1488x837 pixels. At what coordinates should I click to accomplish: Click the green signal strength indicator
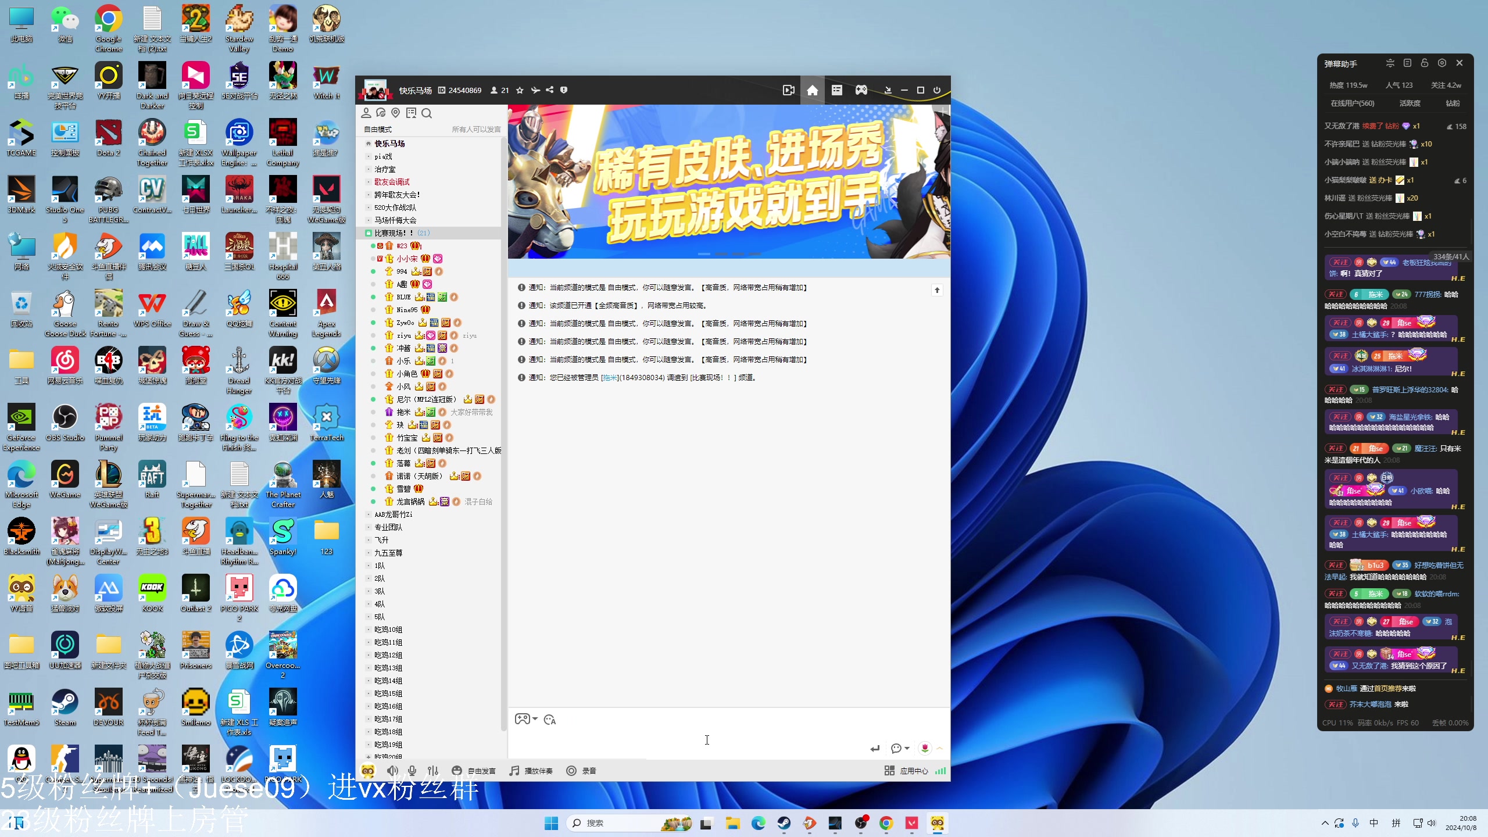click(x=940, y=771)
